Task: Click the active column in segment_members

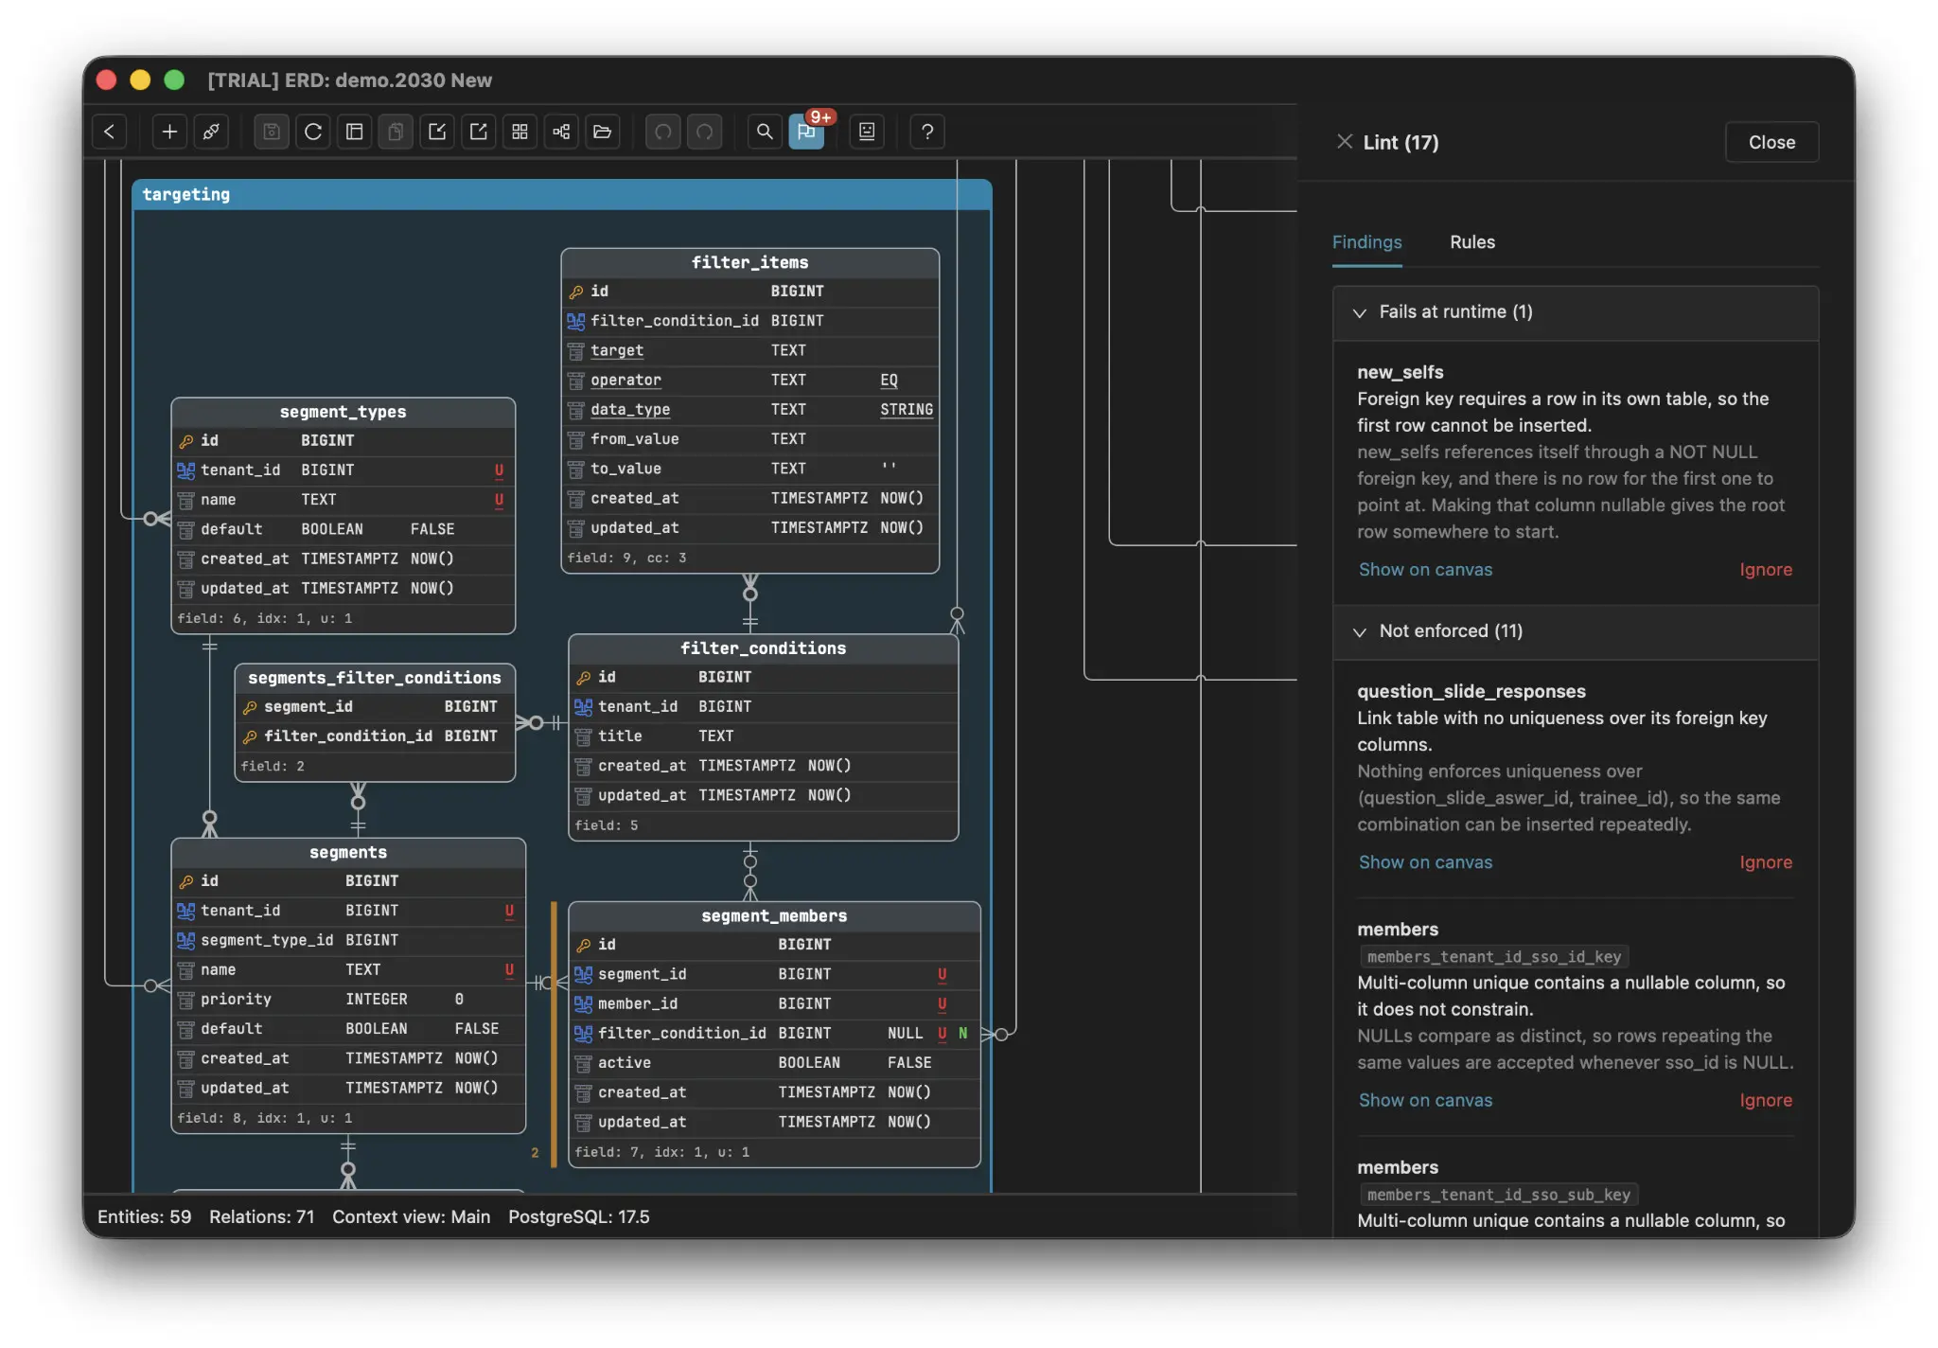Action: click(x=774, y=1063)
